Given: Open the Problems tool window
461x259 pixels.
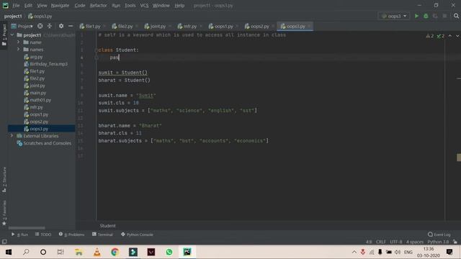Looking at the screenshot, I should coord(71,235).
